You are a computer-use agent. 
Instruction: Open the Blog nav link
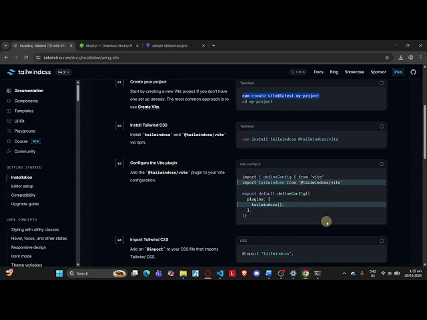point(334,72)
